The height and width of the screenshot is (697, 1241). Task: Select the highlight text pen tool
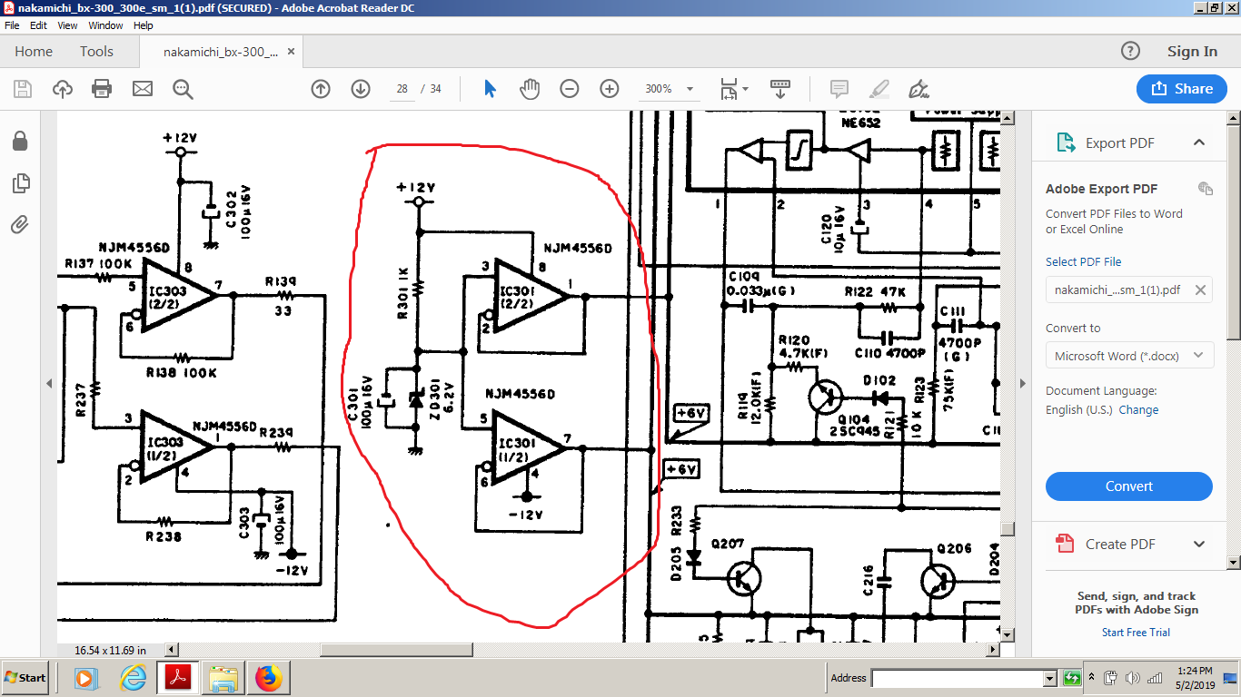[x=879, y=89]
